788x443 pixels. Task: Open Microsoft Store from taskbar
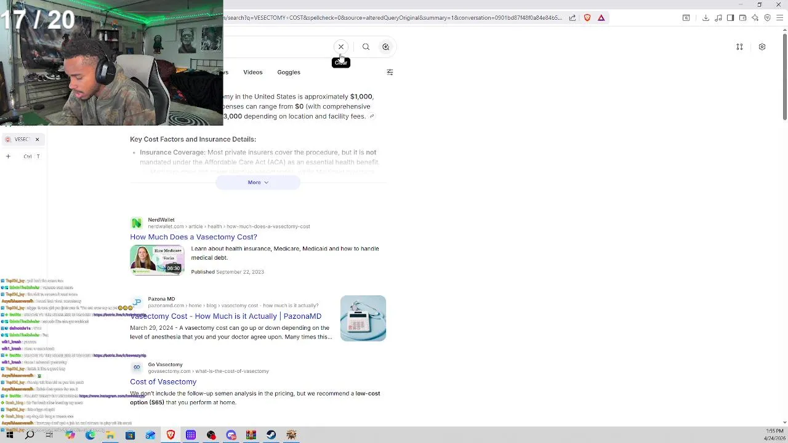pyautogui.click(x=130, y=435)
